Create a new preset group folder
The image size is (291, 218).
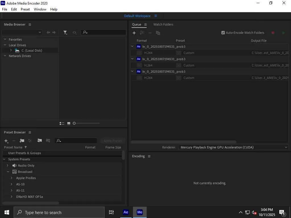tap(22, 141)
